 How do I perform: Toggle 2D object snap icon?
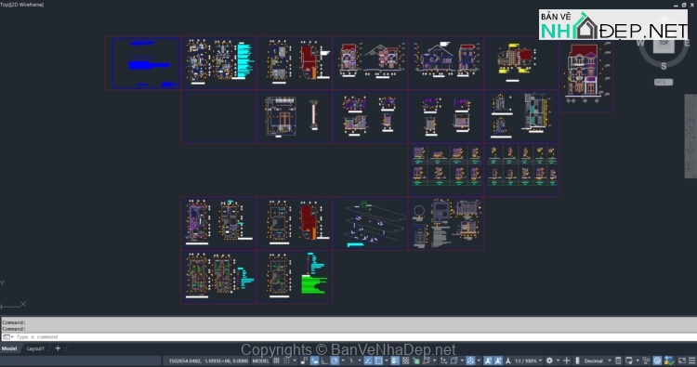378,360
